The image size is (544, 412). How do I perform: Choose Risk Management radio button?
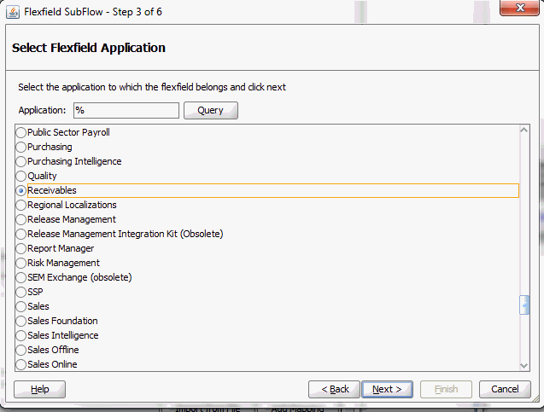coord(21,264)
